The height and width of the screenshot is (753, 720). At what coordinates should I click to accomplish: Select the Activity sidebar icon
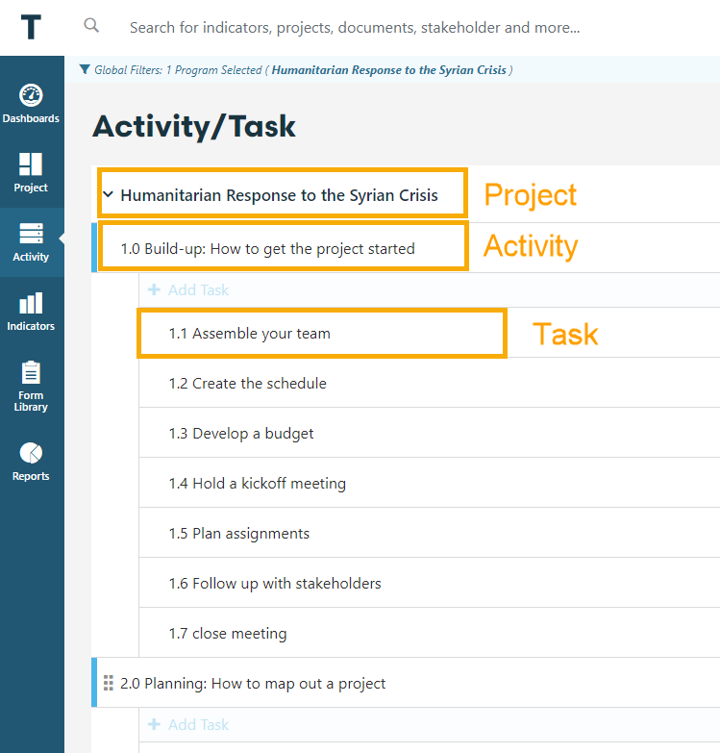pyautogui.click(x=31, y=242)
